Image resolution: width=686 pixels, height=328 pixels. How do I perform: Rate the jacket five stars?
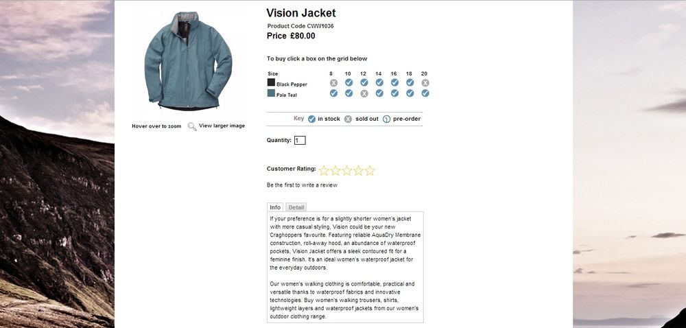coord(370,170)
